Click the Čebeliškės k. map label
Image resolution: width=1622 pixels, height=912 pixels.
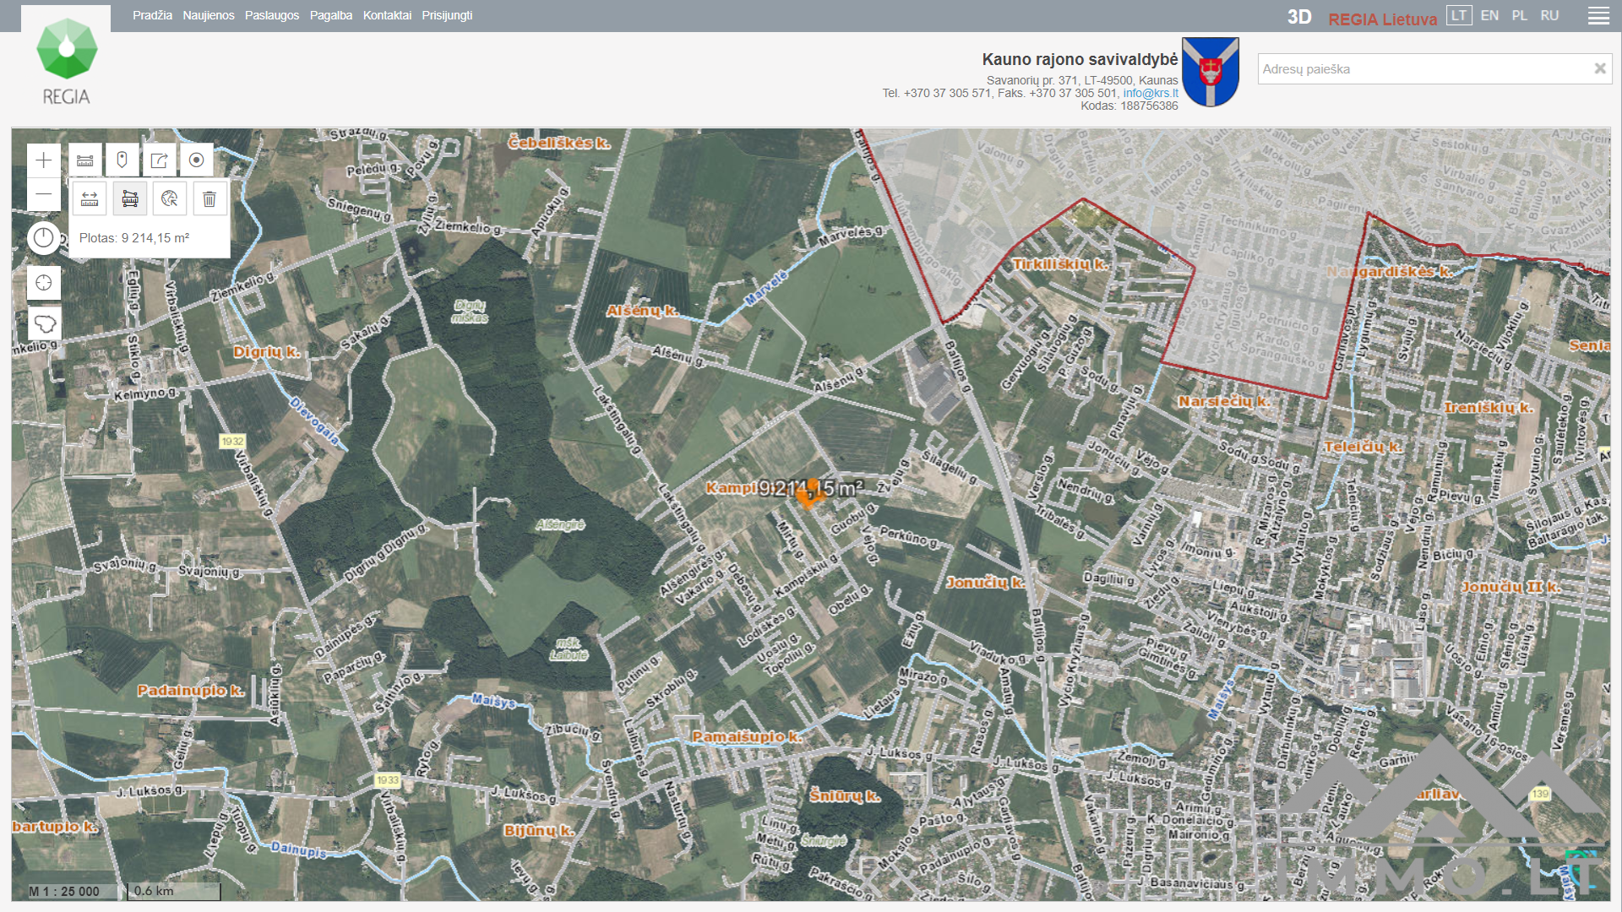click(x=559, y=143)
